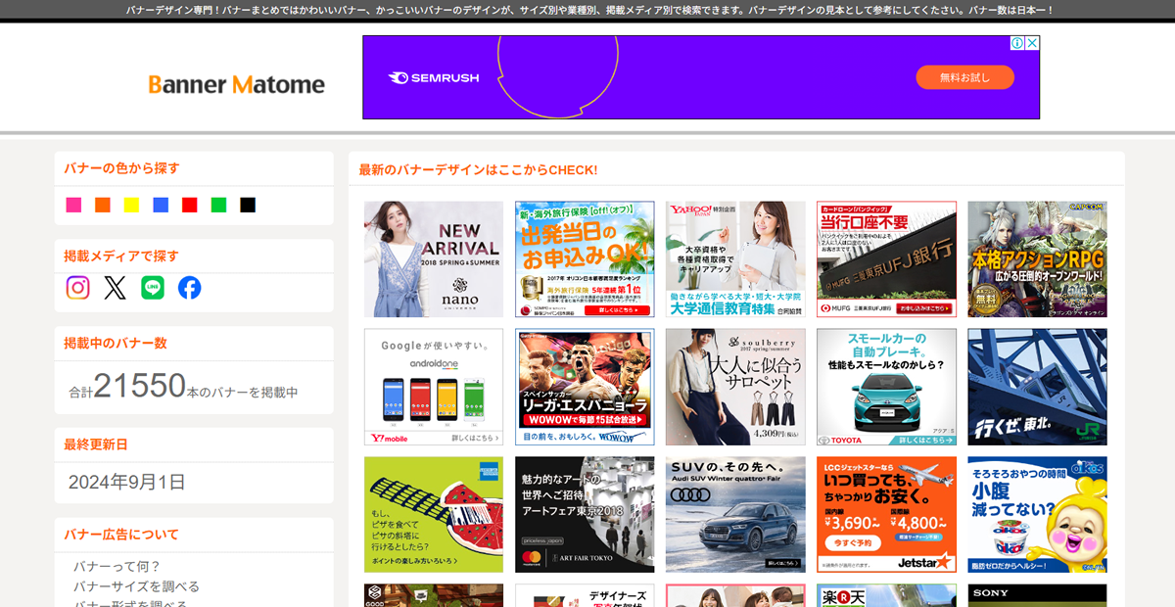
Task: Click the top description text about バナーデザイン専門
Action: [589, 10]
